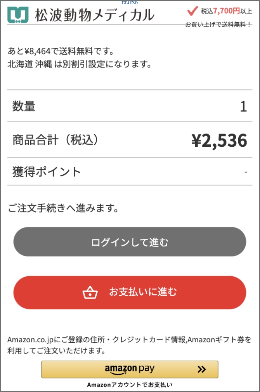This screenshot has height=392, width=260.
Task: Click the 商品合計（税込） label
Action: (55, 140)
